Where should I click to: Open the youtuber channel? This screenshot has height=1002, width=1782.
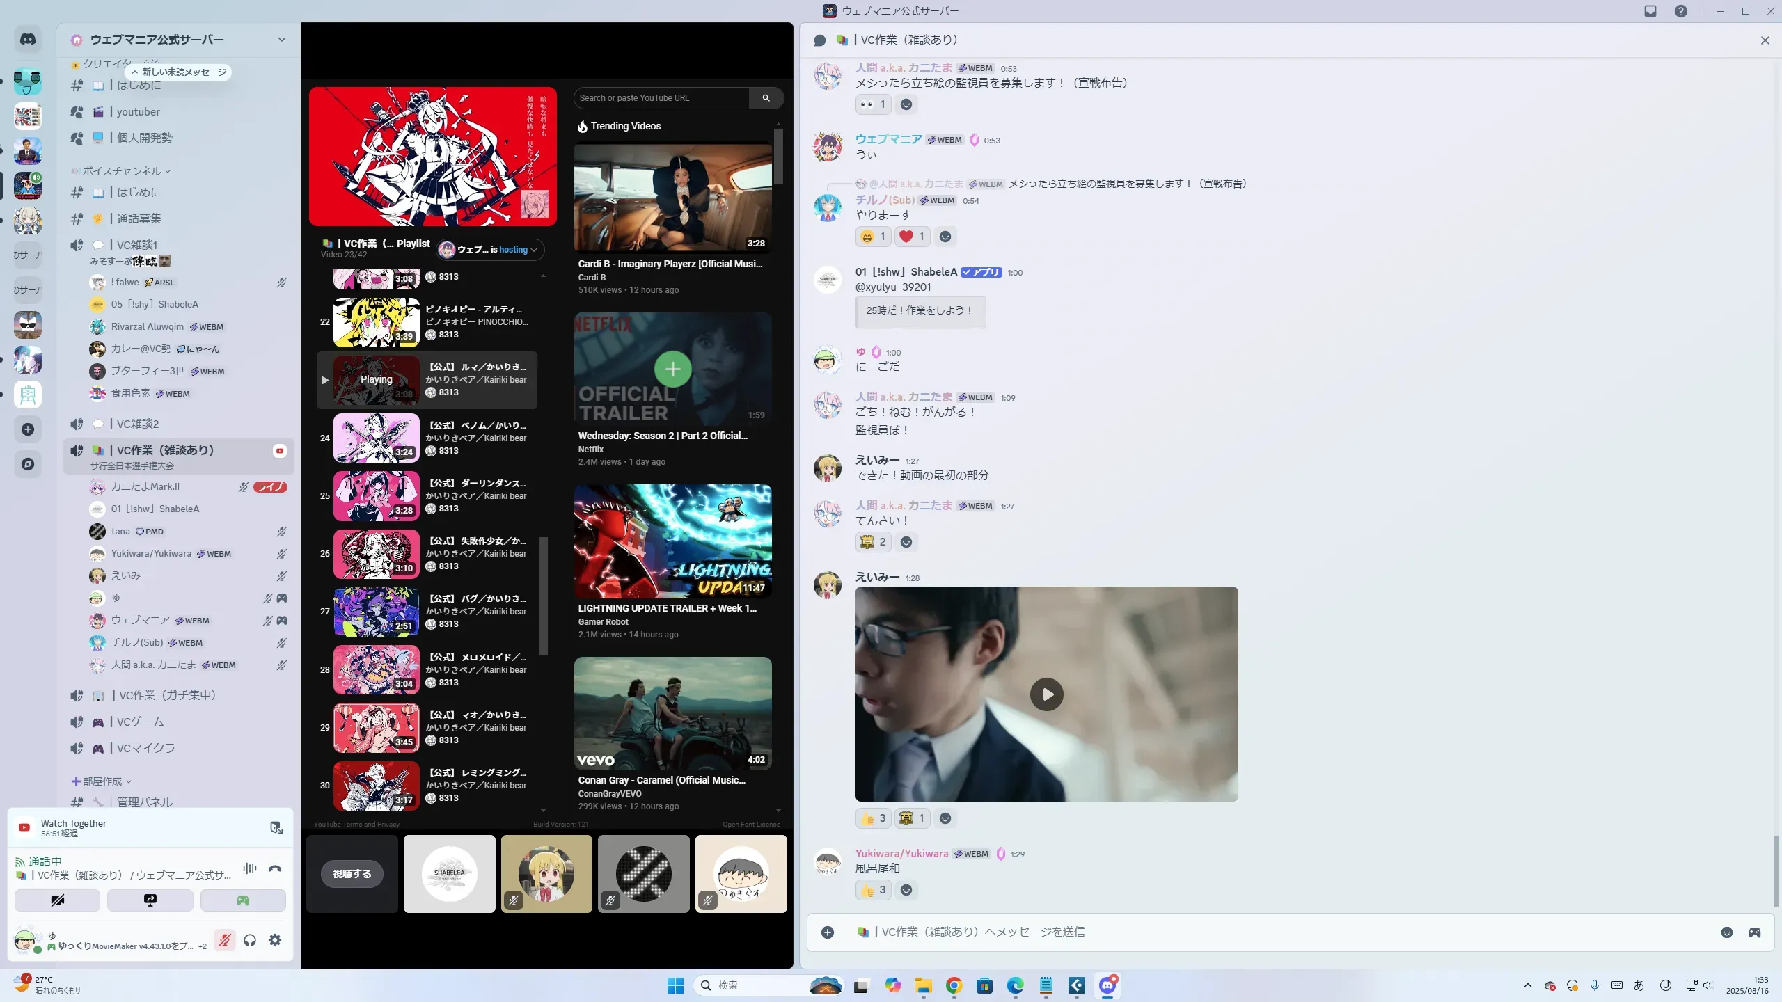(138, 112)
